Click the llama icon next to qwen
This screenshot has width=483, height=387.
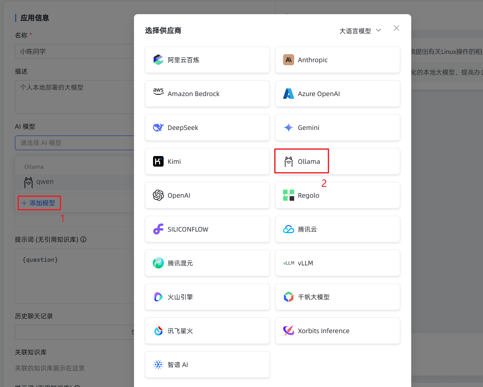(x=29, y=182)
